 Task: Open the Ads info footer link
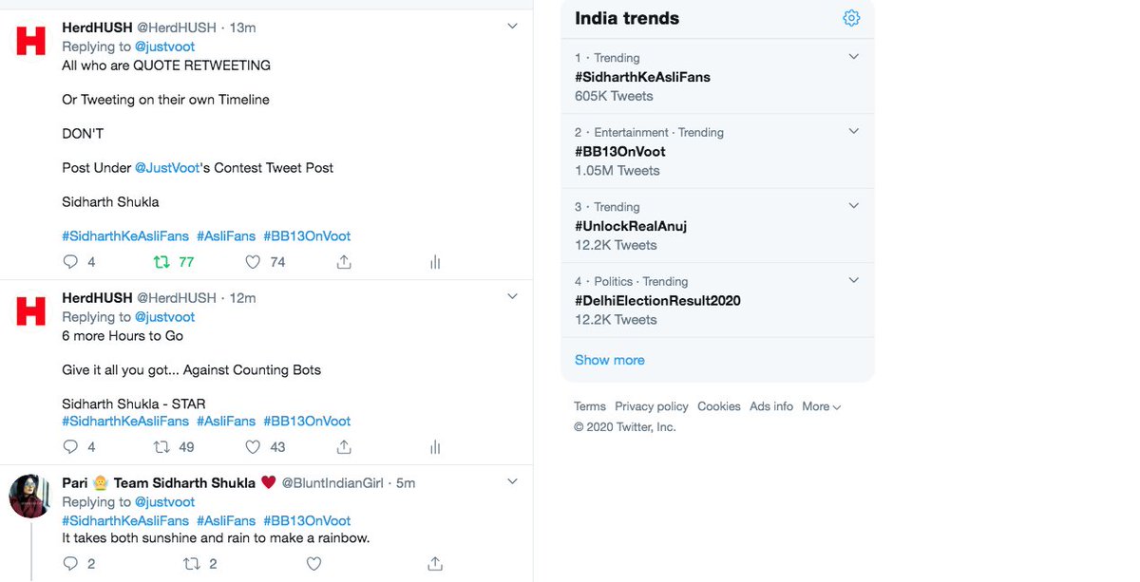pos(771,406)
